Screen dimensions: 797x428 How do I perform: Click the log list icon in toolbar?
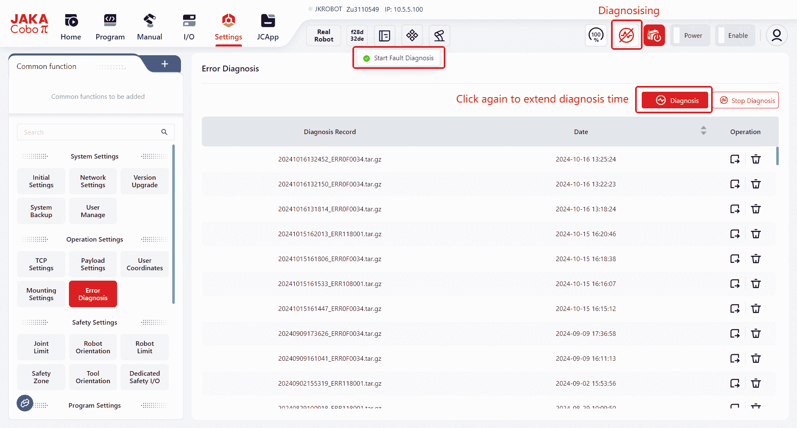click(384, 36)
